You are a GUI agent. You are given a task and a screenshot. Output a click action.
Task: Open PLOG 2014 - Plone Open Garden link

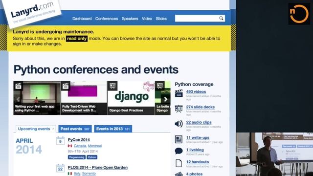pyautogui.click(x=98, y=167)
